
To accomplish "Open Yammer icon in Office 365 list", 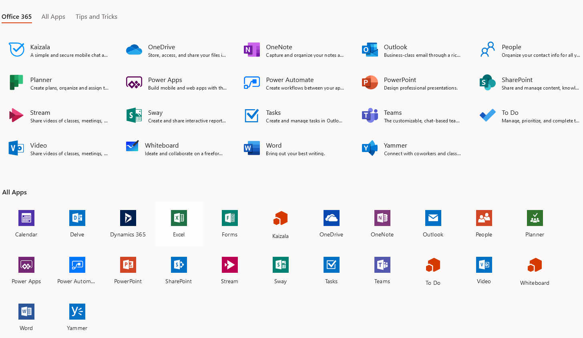I will pos(370,148).
